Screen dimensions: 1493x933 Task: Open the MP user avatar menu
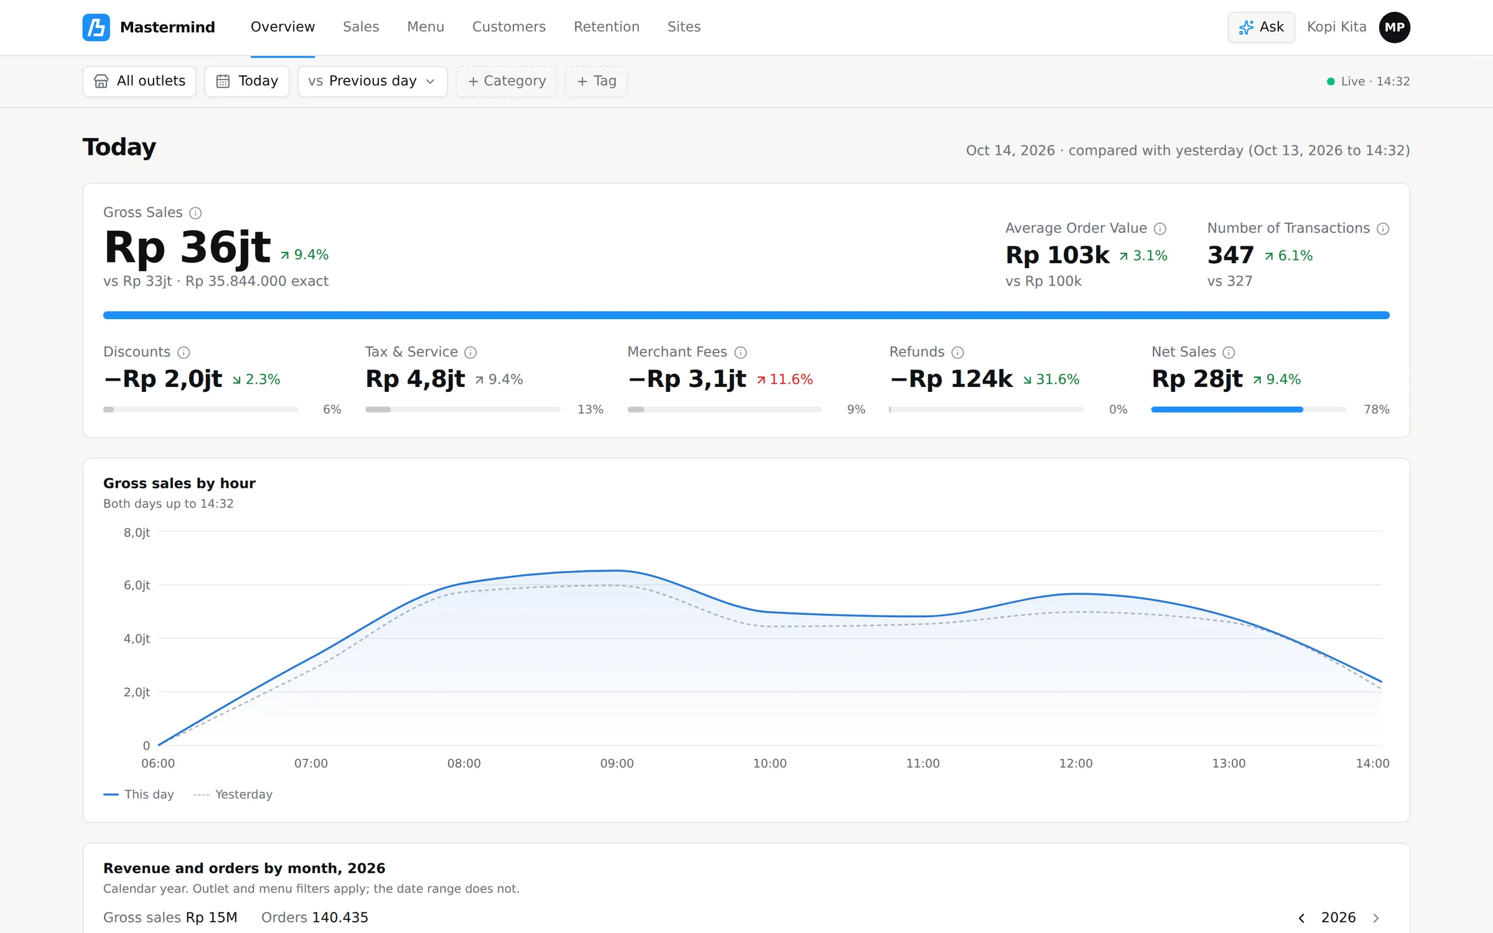1394,27
